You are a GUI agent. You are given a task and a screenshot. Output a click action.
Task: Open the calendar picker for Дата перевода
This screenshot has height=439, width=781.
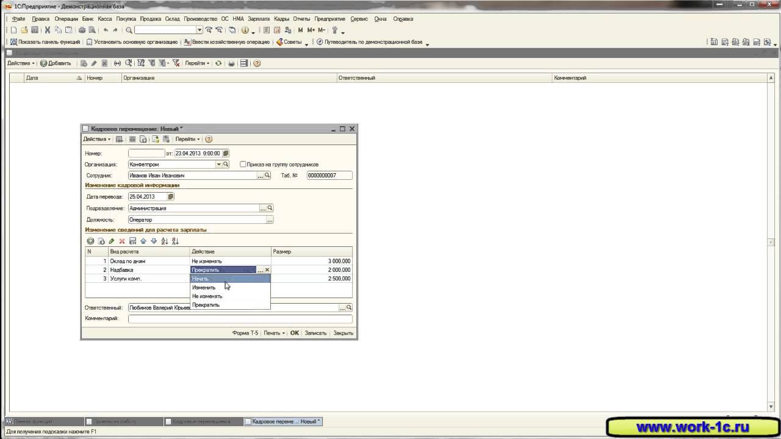(x=171, y=197)
